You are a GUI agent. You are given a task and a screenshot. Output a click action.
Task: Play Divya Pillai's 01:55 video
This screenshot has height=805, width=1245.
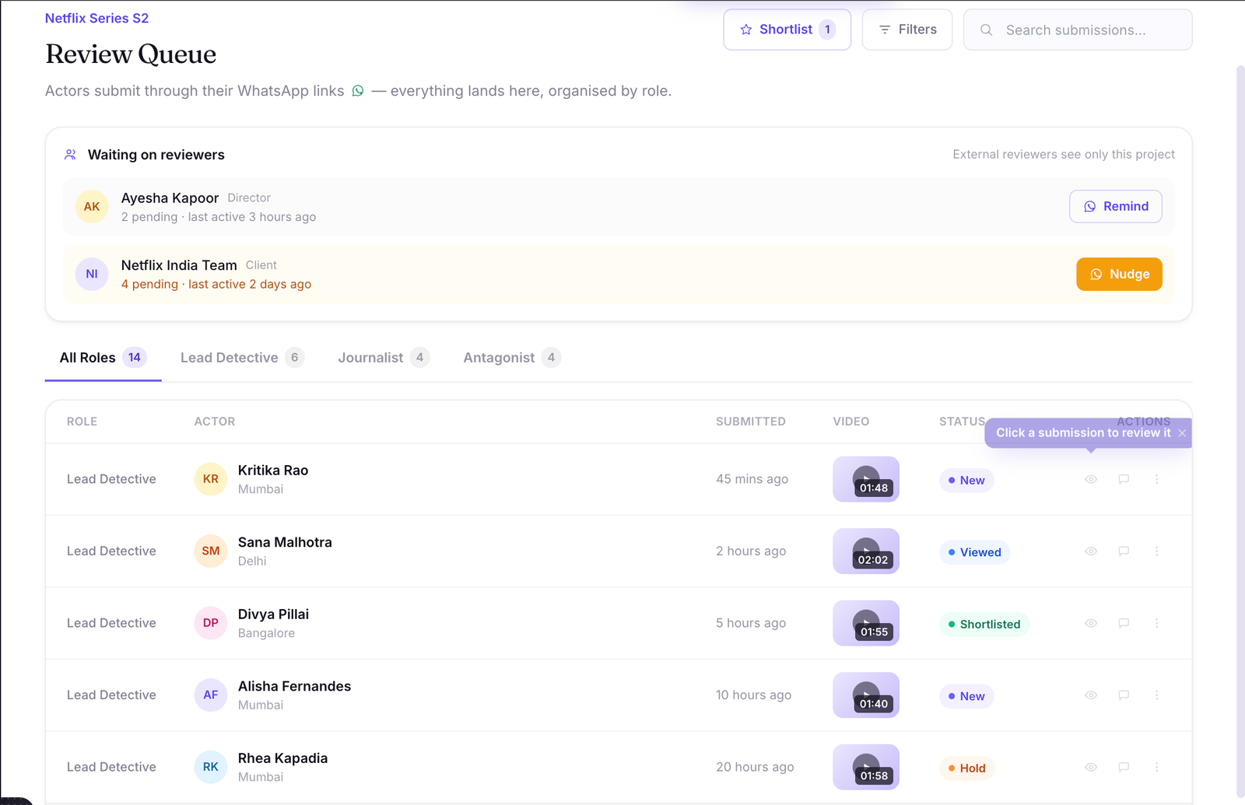(866, 623)
